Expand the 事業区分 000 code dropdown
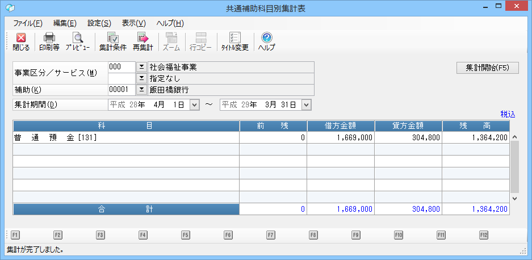The height and width of the screenshot is (260, 532). point(141,67)
